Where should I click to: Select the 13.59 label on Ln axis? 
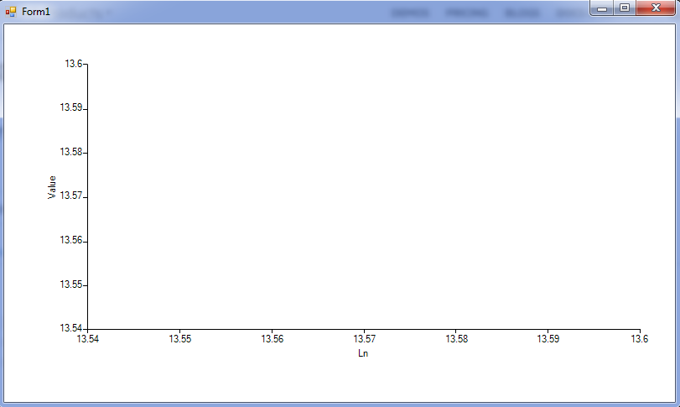coord(548,339)
